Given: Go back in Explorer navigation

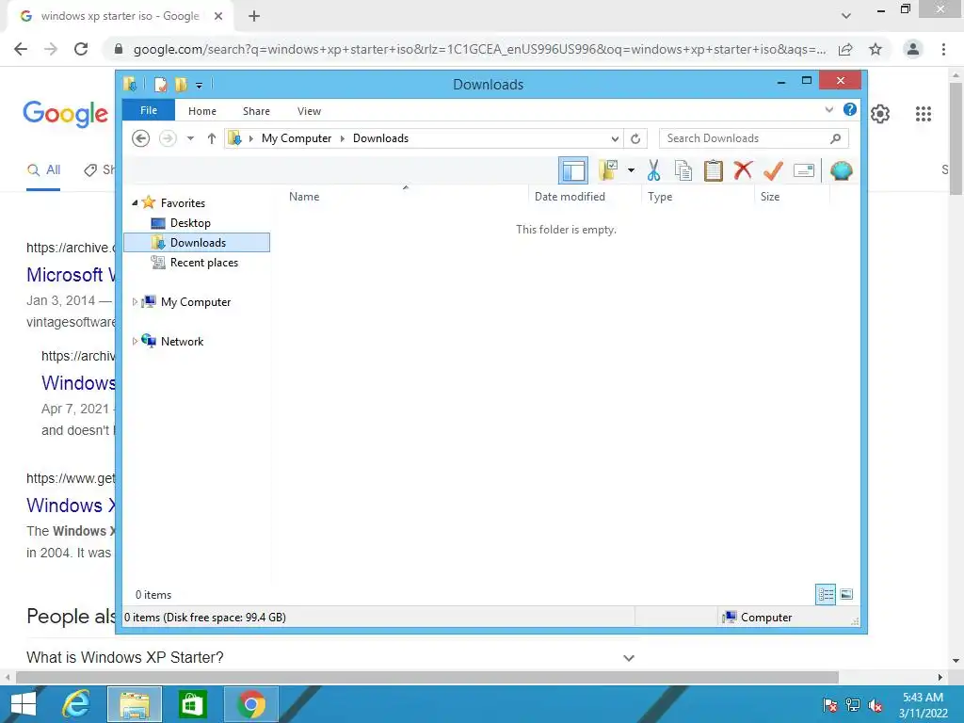Looking at the screenshot, I should pos(141,138).
